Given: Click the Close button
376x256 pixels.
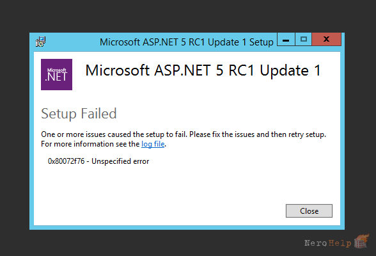Looking at the screenshot, I should pos(309,211).
